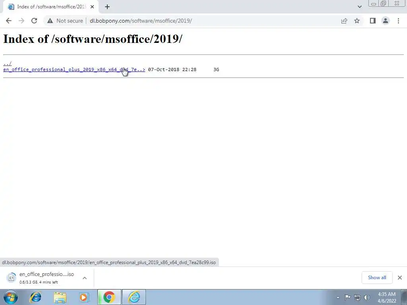Reload the page with the refresh icon

pos(34,21)
